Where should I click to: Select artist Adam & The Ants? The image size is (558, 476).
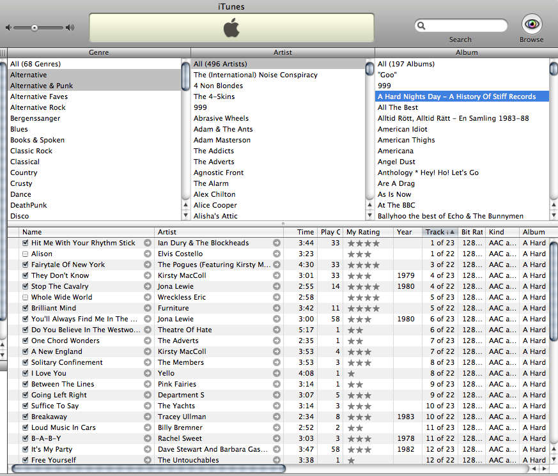pyautogui.click(x=278, y=129)
